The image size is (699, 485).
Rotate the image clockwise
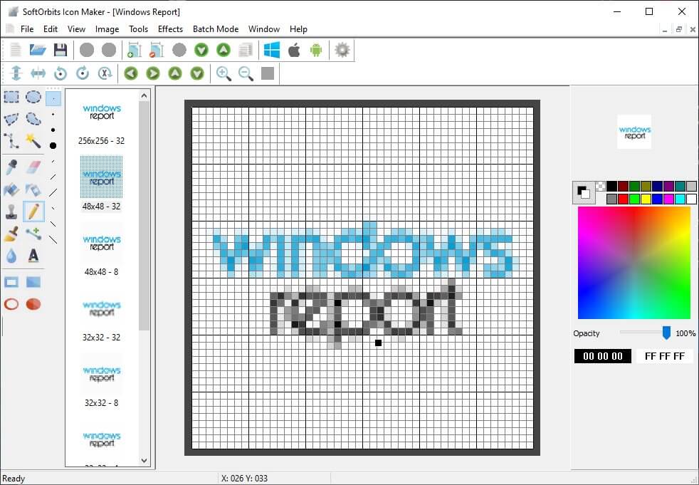point(83,73)
